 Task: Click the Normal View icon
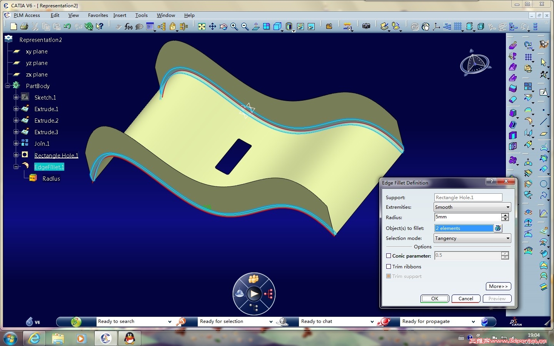point(255,26)
